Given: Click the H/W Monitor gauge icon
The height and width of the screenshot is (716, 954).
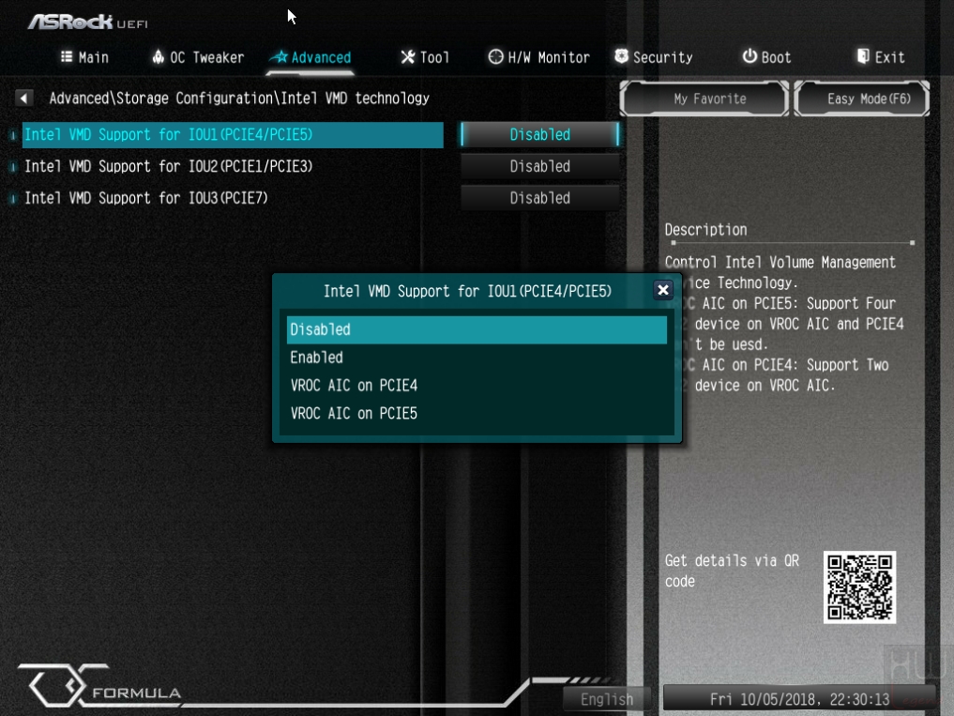Looking at the screenshot, I should pos(496,56).
